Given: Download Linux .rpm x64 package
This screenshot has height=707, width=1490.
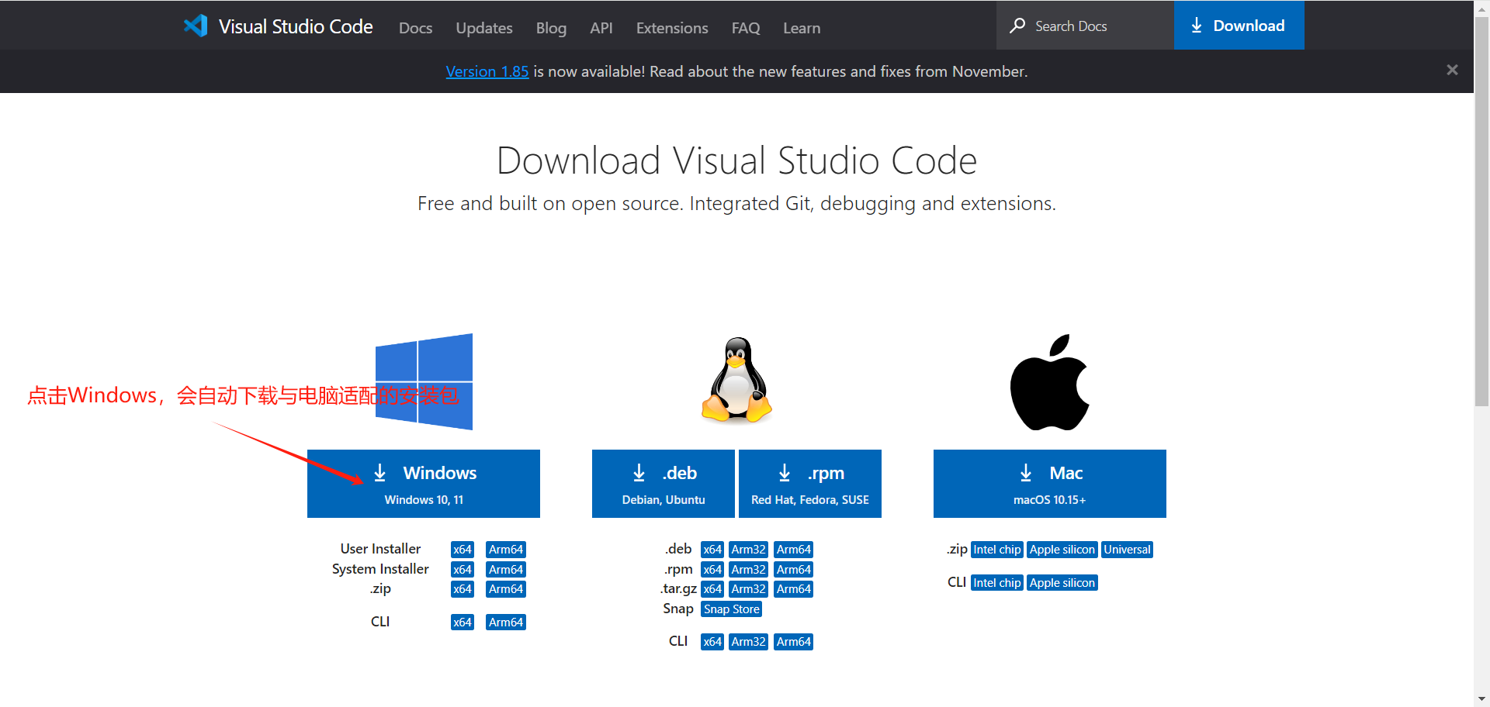Looking at the screenshot, I should pyautogui.click(x=712, y=570).
